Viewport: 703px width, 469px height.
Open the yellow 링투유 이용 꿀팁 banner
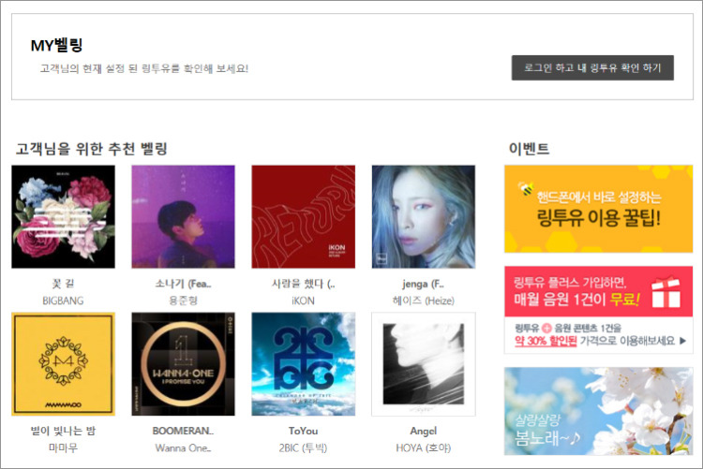click(x=598, y=209)
